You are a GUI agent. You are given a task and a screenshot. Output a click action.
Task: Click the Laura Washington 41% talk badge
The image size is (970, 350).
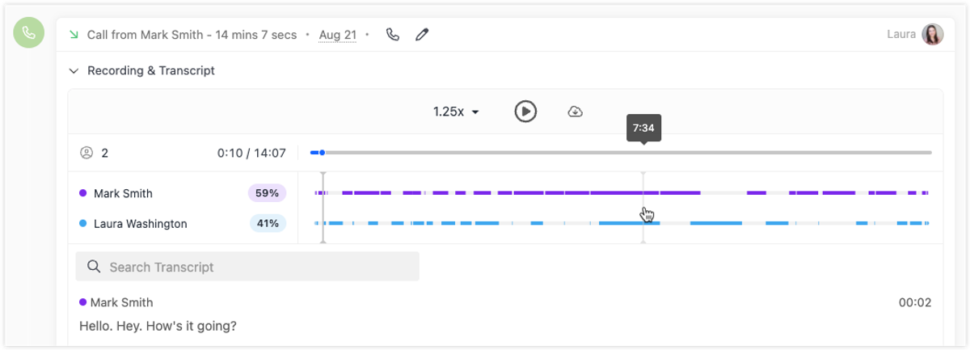coord(268,223)
